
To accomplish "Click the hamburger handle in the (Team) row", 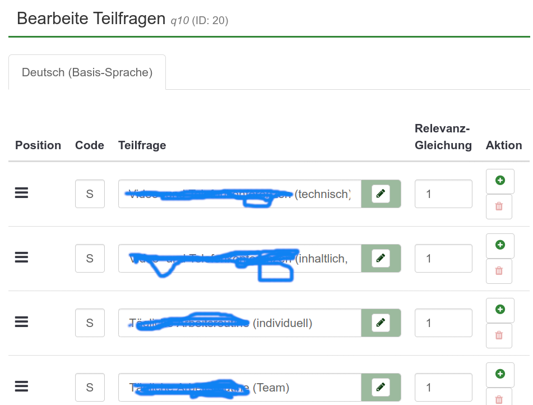I will click(x=21, y=386).
